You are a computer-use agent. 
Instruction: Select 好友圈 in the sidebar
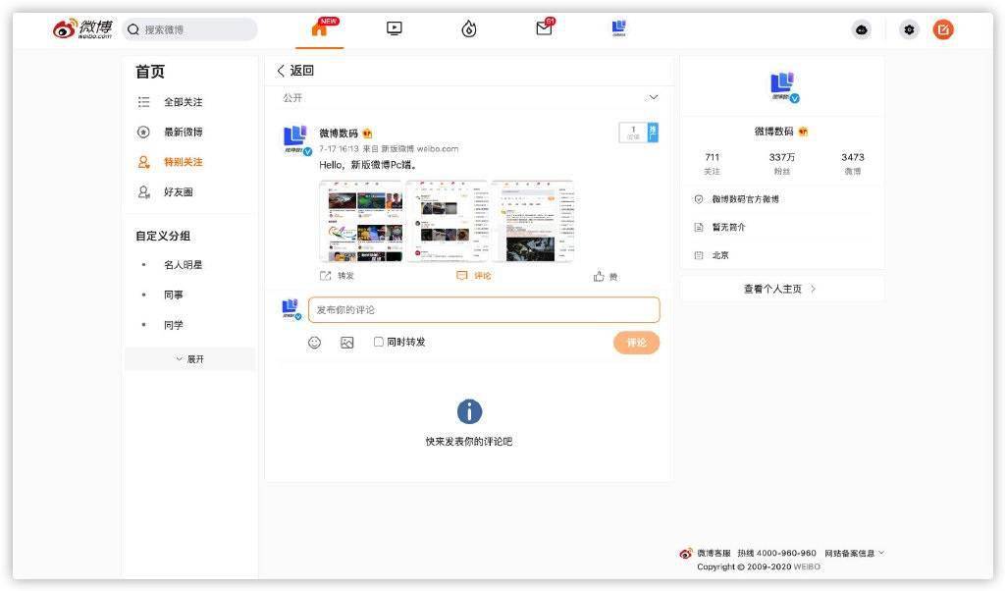click(179, 191)
